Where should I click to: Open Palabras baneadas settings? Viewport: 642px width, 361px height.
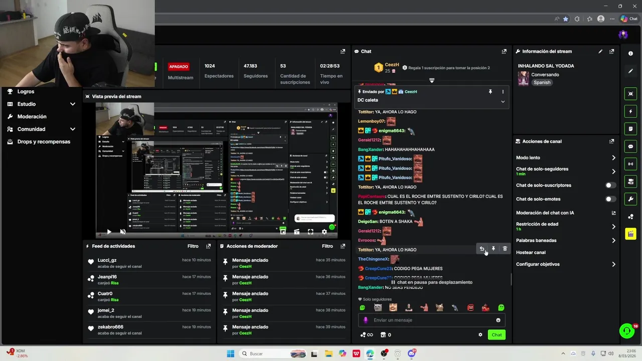coord(566,241)
